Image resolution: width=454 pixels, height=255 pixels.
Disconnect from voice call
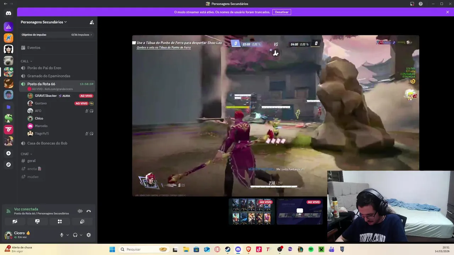coord(89,211)
